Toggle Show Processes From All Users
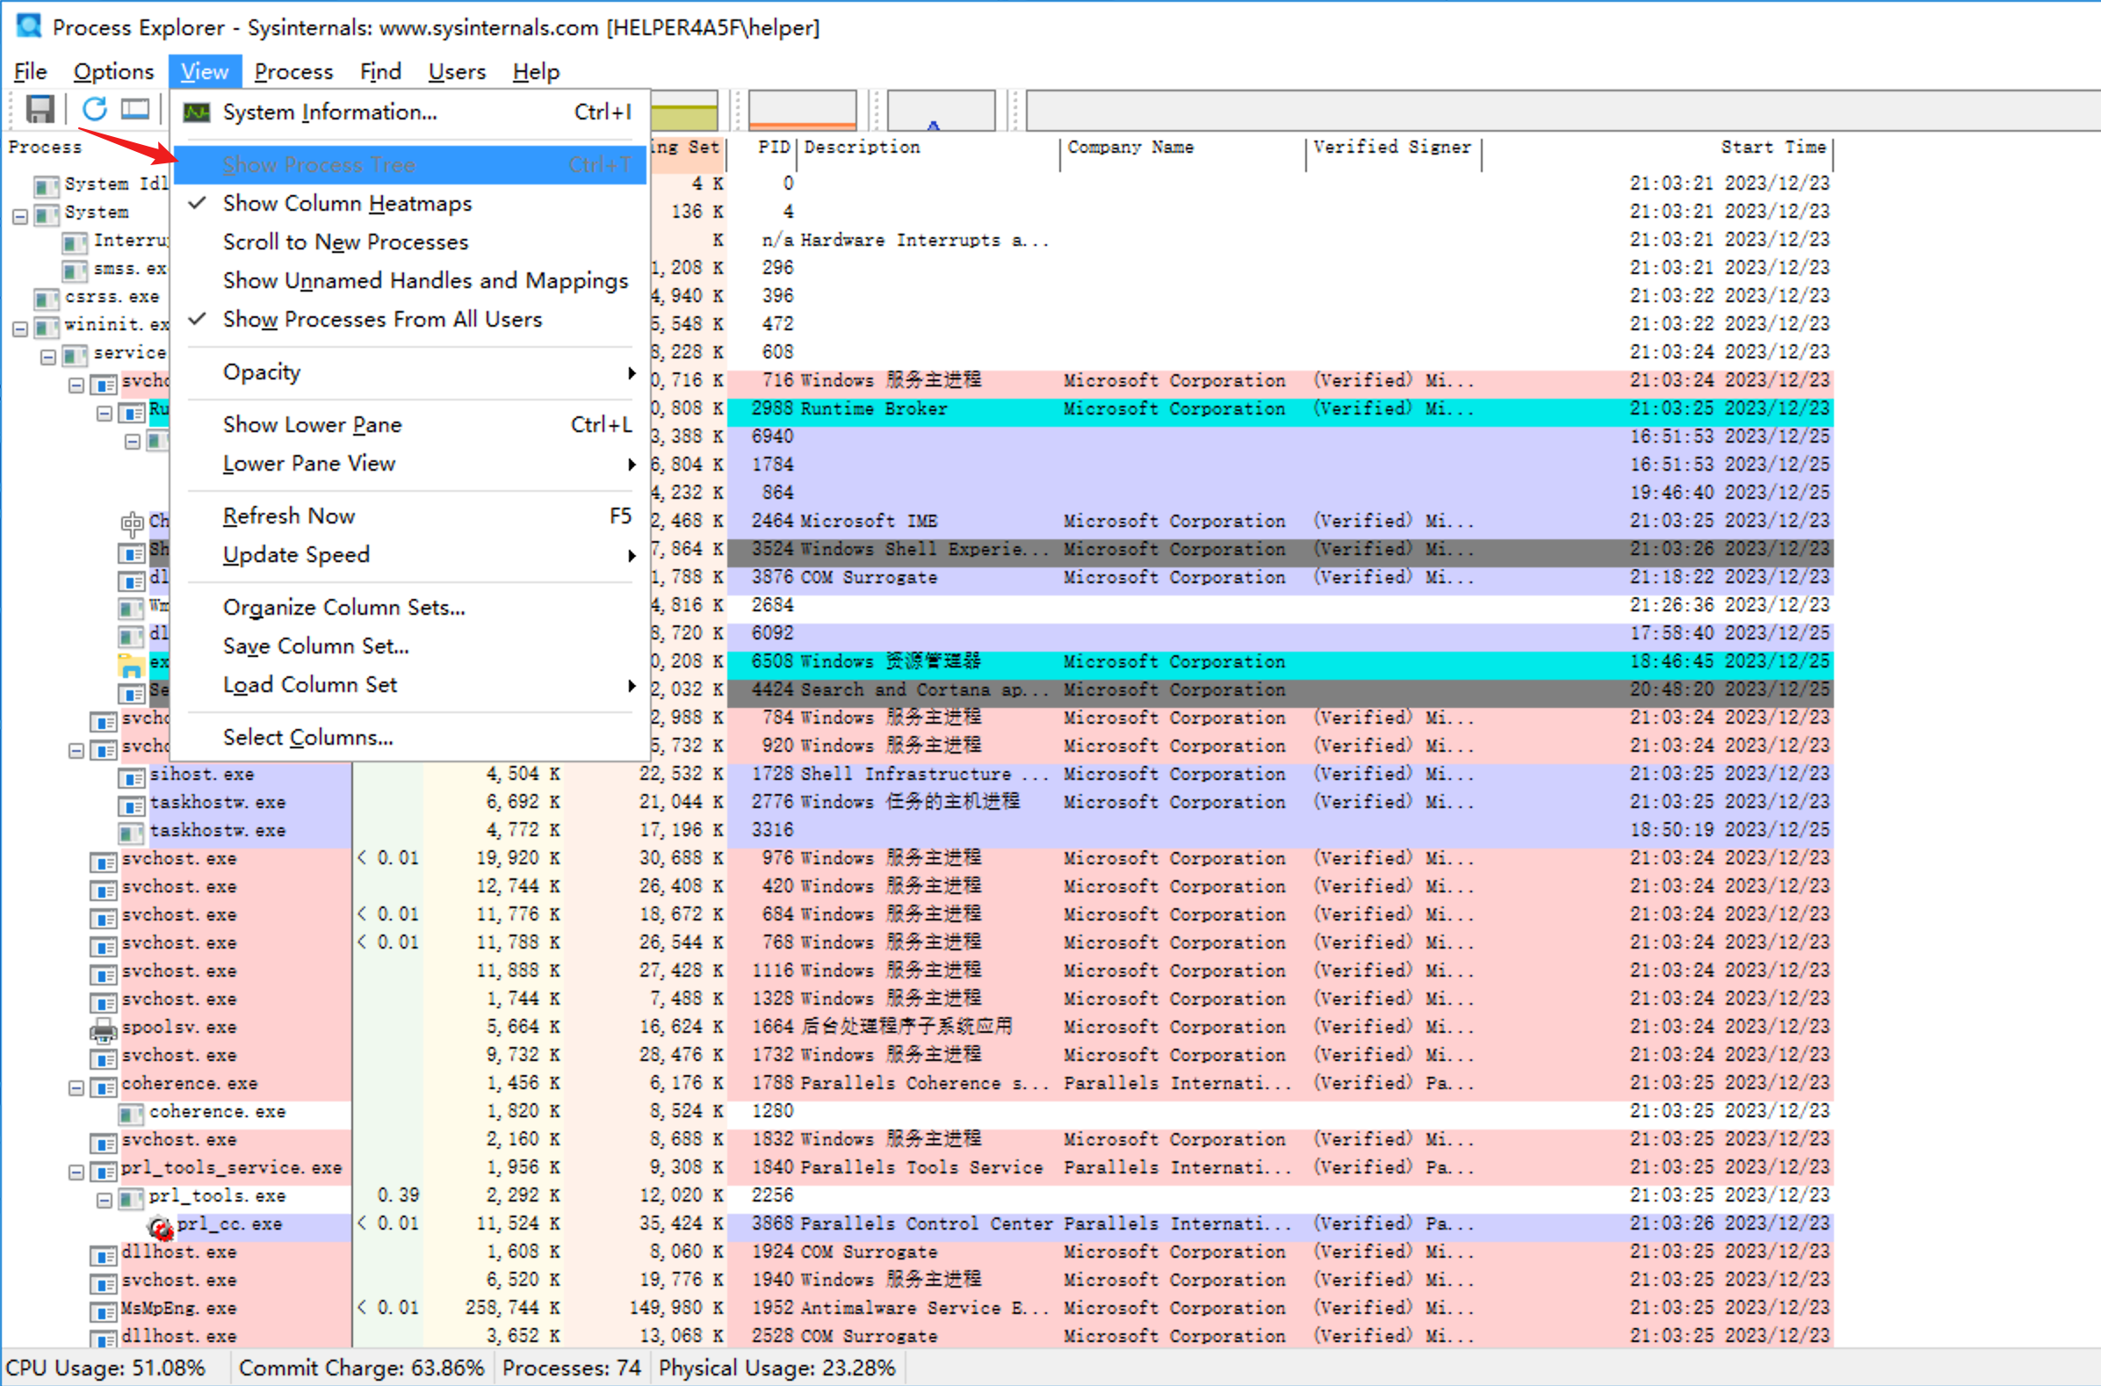Image resolution: width=2101 pixels, height=1386 pixels. [x=382, y=319]
